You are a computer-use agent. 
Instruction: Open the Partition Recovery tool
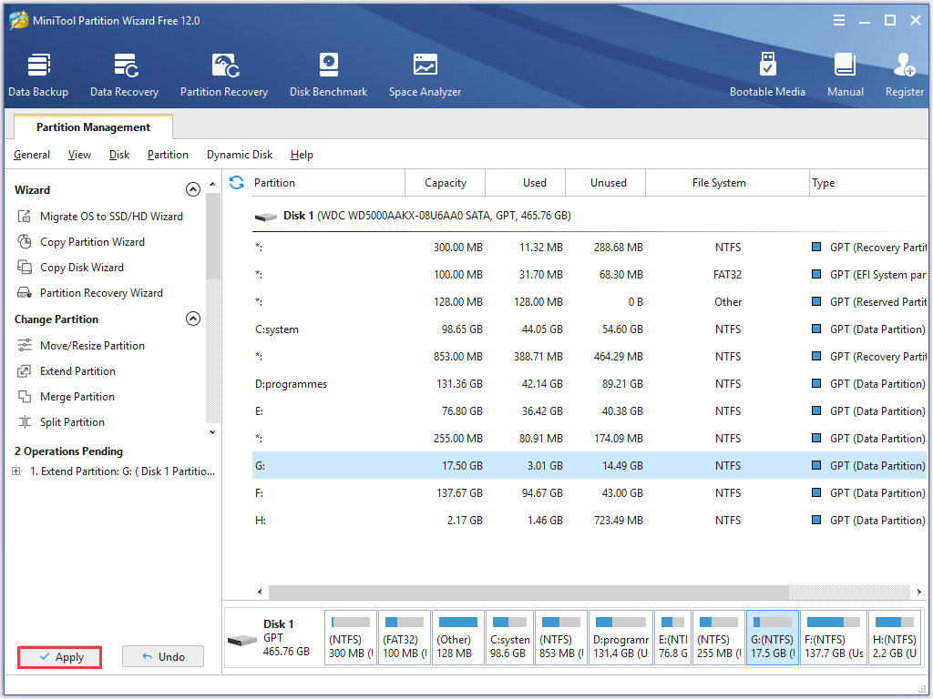224,76
